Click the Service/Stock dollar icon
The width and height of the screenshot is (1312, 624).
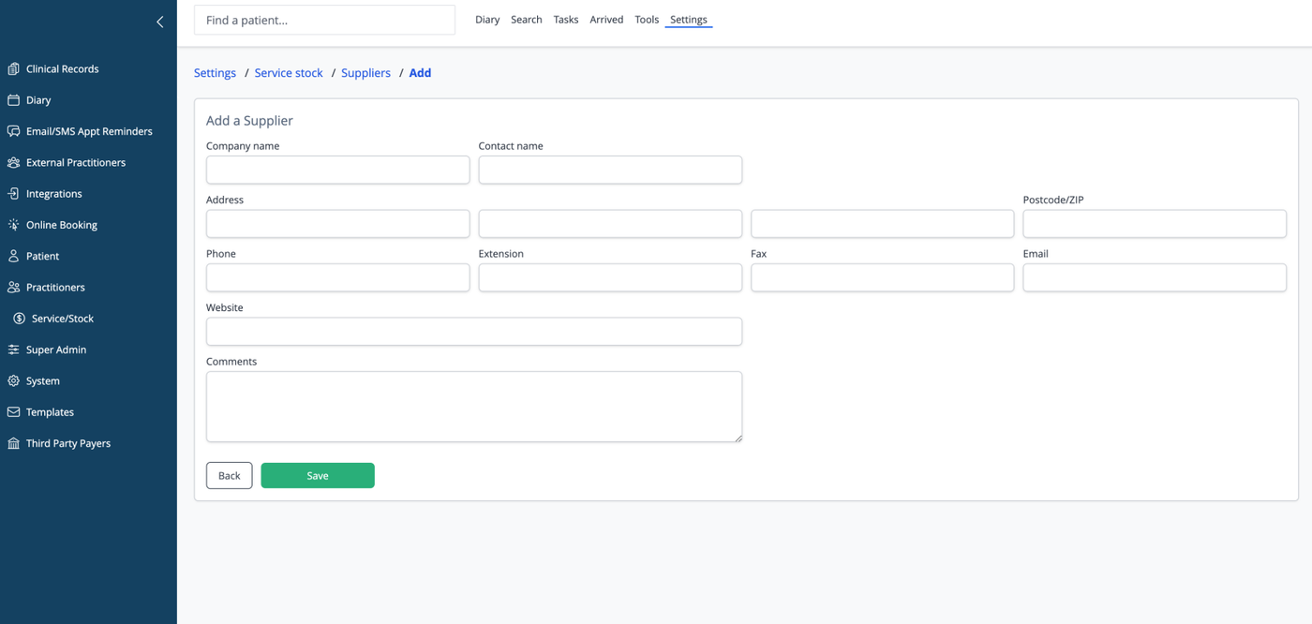pos(19,319)
